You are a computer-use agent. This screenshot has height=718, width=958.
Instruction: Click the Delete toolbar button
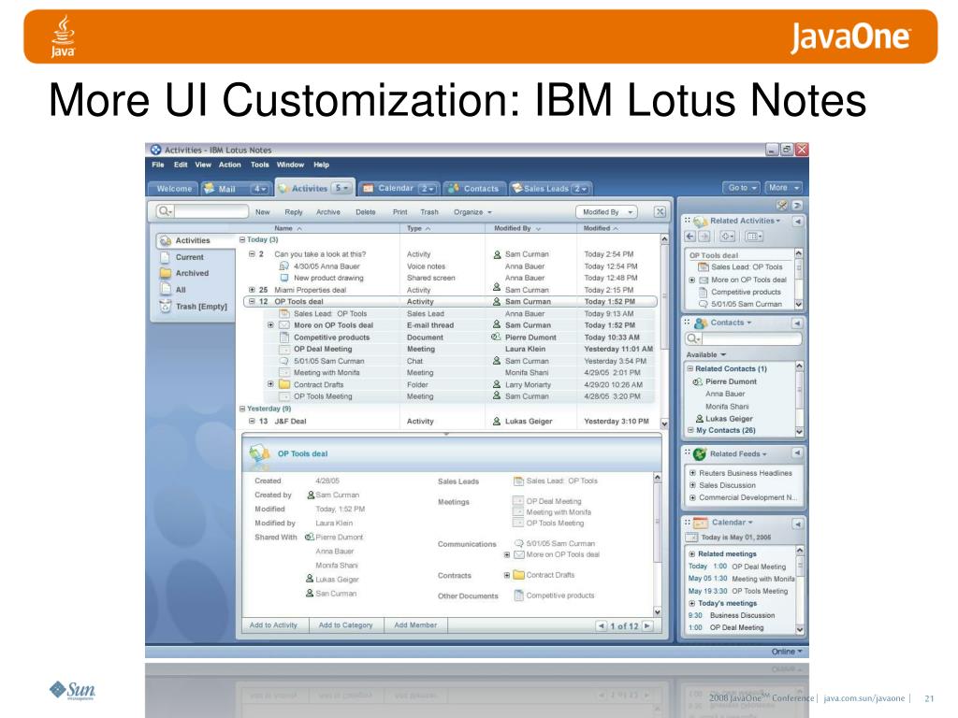[x=366, y=212]
